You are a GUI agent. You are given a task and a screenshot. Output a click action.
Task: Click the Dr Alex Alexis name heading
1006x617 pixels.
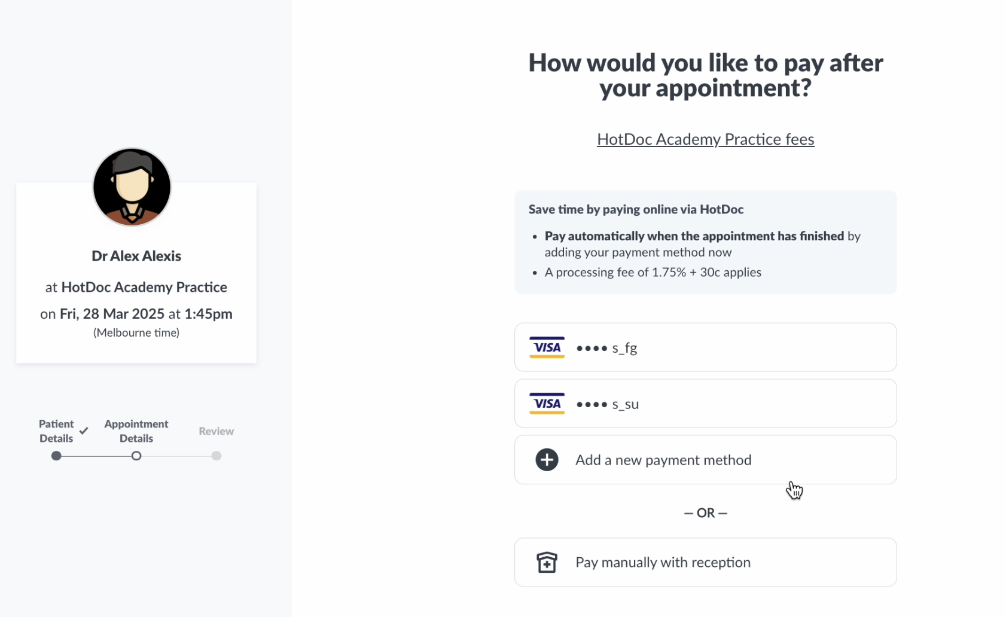(x=136, y=256)
